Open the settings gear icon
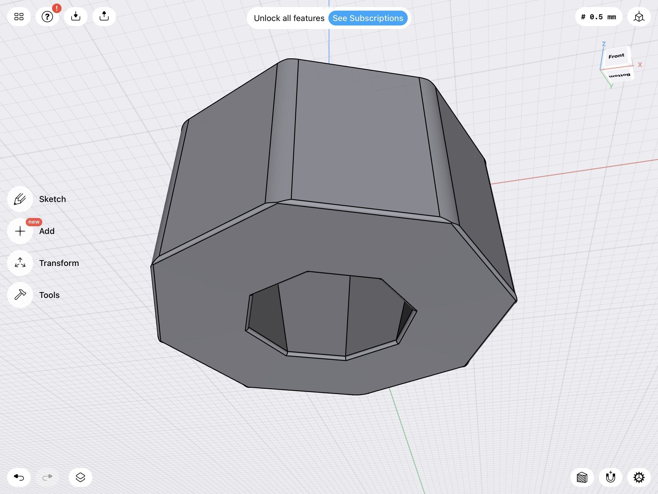Image resolution: width=658 pixels, height=494 pixels. click(639, 477)
